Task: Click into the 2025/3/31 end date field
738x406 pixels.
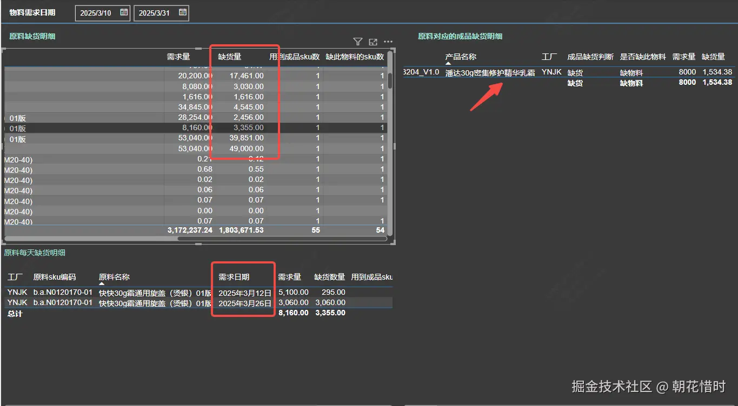Action: pos(155,13)
